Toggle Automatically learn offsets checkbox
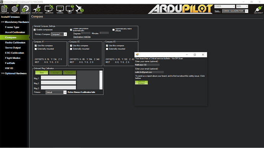The height and width of the screenshot is (148, 264). (x=114, y=30)
